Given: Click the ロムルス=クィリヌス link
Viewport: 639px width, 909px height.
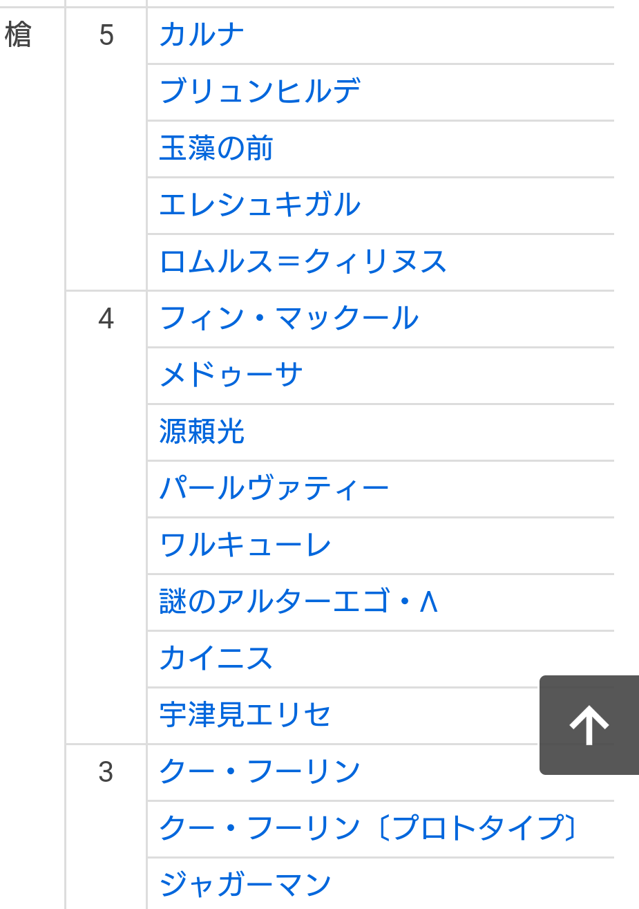Looking at the screenshot, I should (x=303, y=262).
